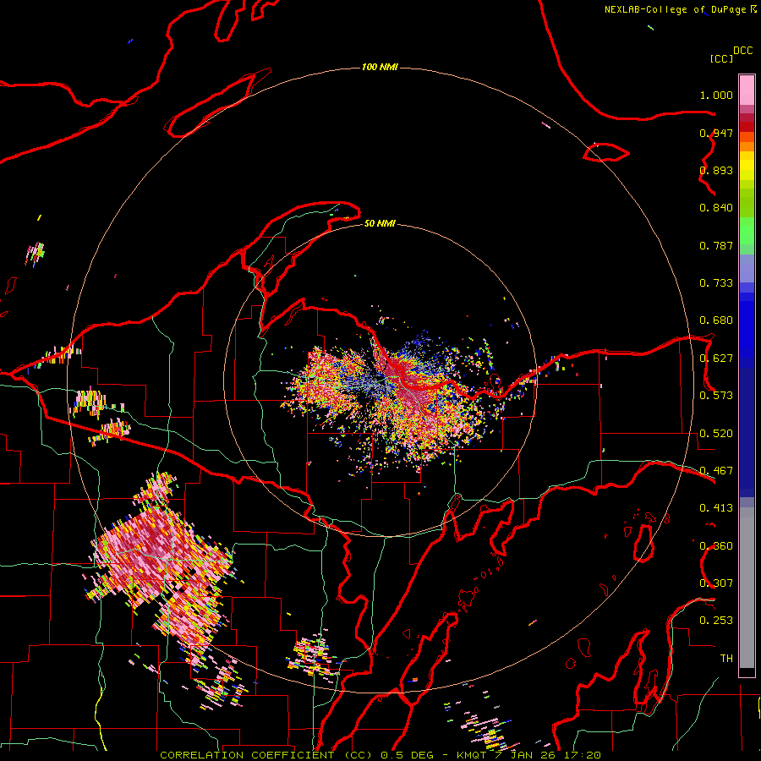Image resolution: width=761 pixels, height=761 pixels.
Task: Select the 0.520 colorbar value
Action: [x=716, y=434]
